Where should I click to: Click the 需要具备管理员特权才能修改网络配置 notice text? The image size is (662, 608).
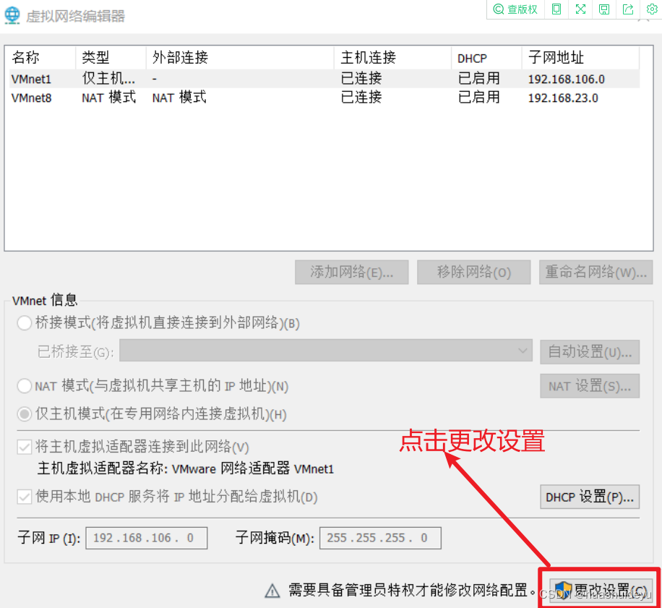coord(412,590)
